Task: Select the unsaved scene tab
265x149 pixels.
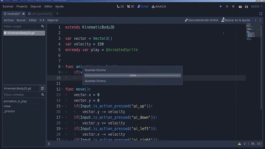Action: [40, 14]
